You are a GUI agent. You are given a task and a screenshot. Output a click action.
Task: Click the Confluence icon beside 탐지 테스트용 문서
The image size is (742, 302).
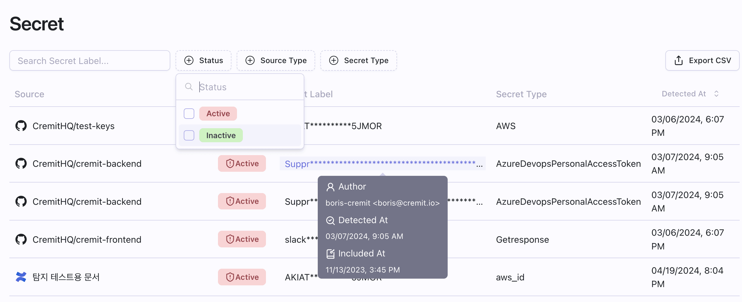[21, 277]
